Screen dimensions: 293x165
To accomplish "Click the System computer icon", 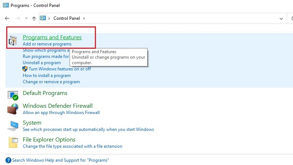I will [13, 126].
